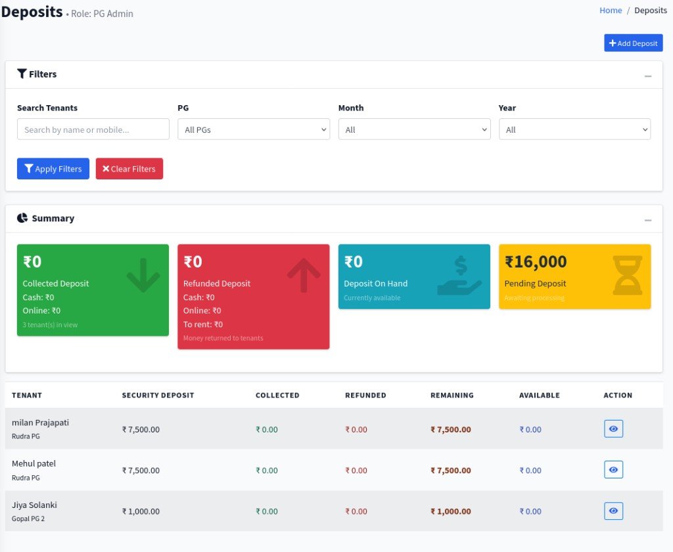Click Rudra PG under milan Prajapati

point(26,436)
